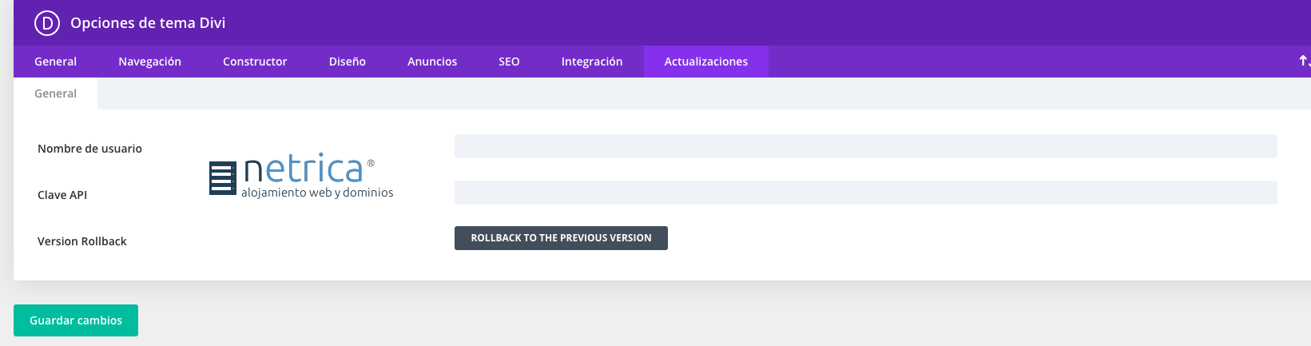The image size is (1311, 346).
Task: Click the netrica stacked-bars logo mark
Action: 222,178
